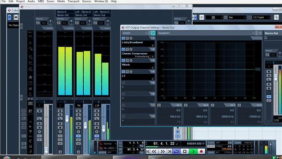Open the Devices menu
Image resolution: width=282 pixels, height=159 pixels.
tap(87, 1)
